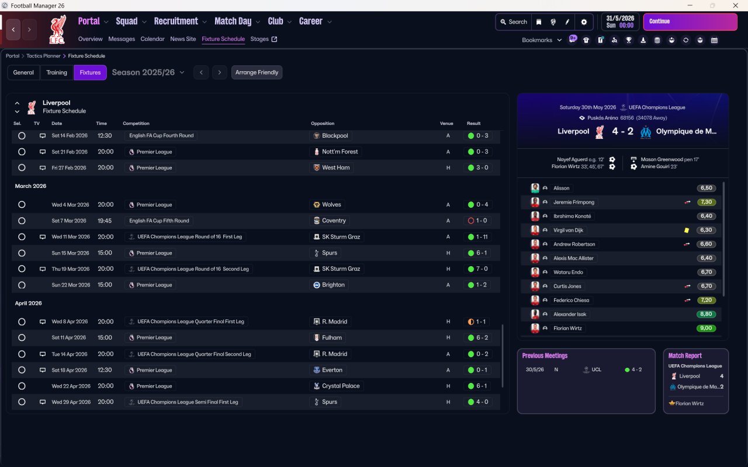Click the Continue button
Image resolution: width=748 pixels, height=467 pixels.
tap(690, 22)
